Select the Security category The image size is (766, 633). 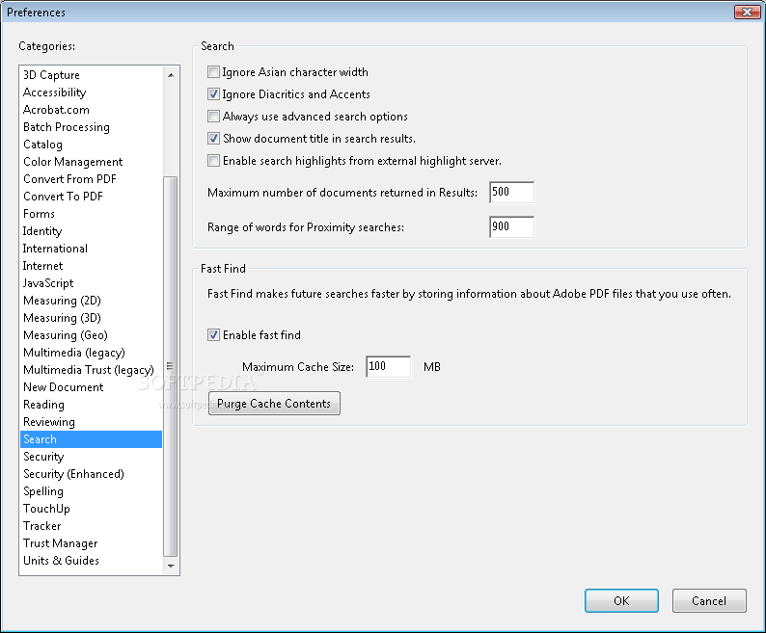tap(91, 457)
